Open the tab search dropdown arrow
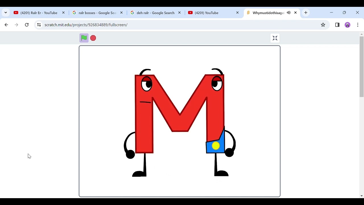The image size is (364, 205). [x=6, y=13]
